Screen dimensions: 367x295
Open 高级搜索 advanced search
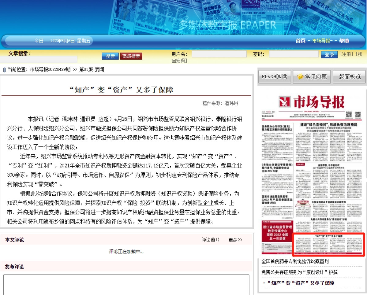coord(131,56)
